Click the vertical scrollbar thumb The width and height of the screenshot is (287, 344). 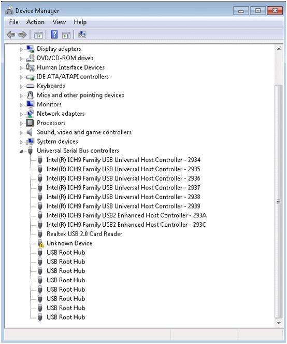tap(279, 201)
